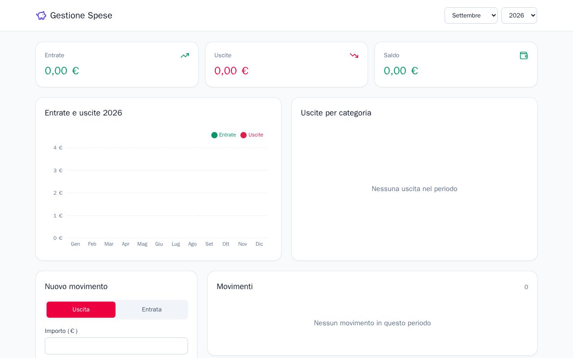Image resolution: width=573 pixels, height=358 pixels.
Task: Click 'Nessuna uscita nel periodo' message
Action: tap(415, 189)
